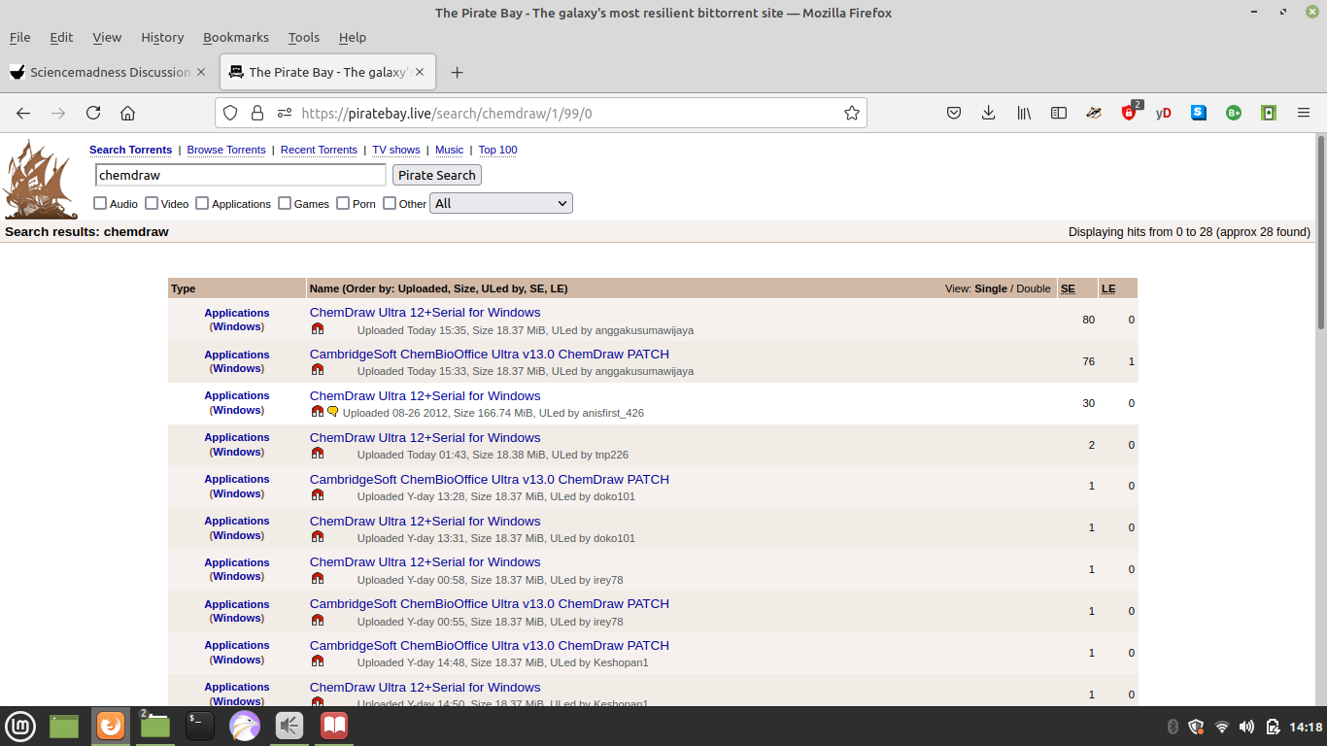Click the Firefox reload page icon
This screenshot has height=746, width=1327.
(x=93, y=113)
